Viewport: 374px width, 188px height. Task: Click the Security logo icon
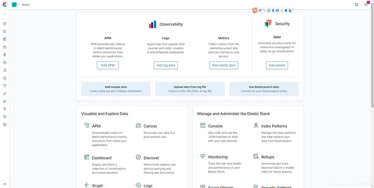point(268,24)
